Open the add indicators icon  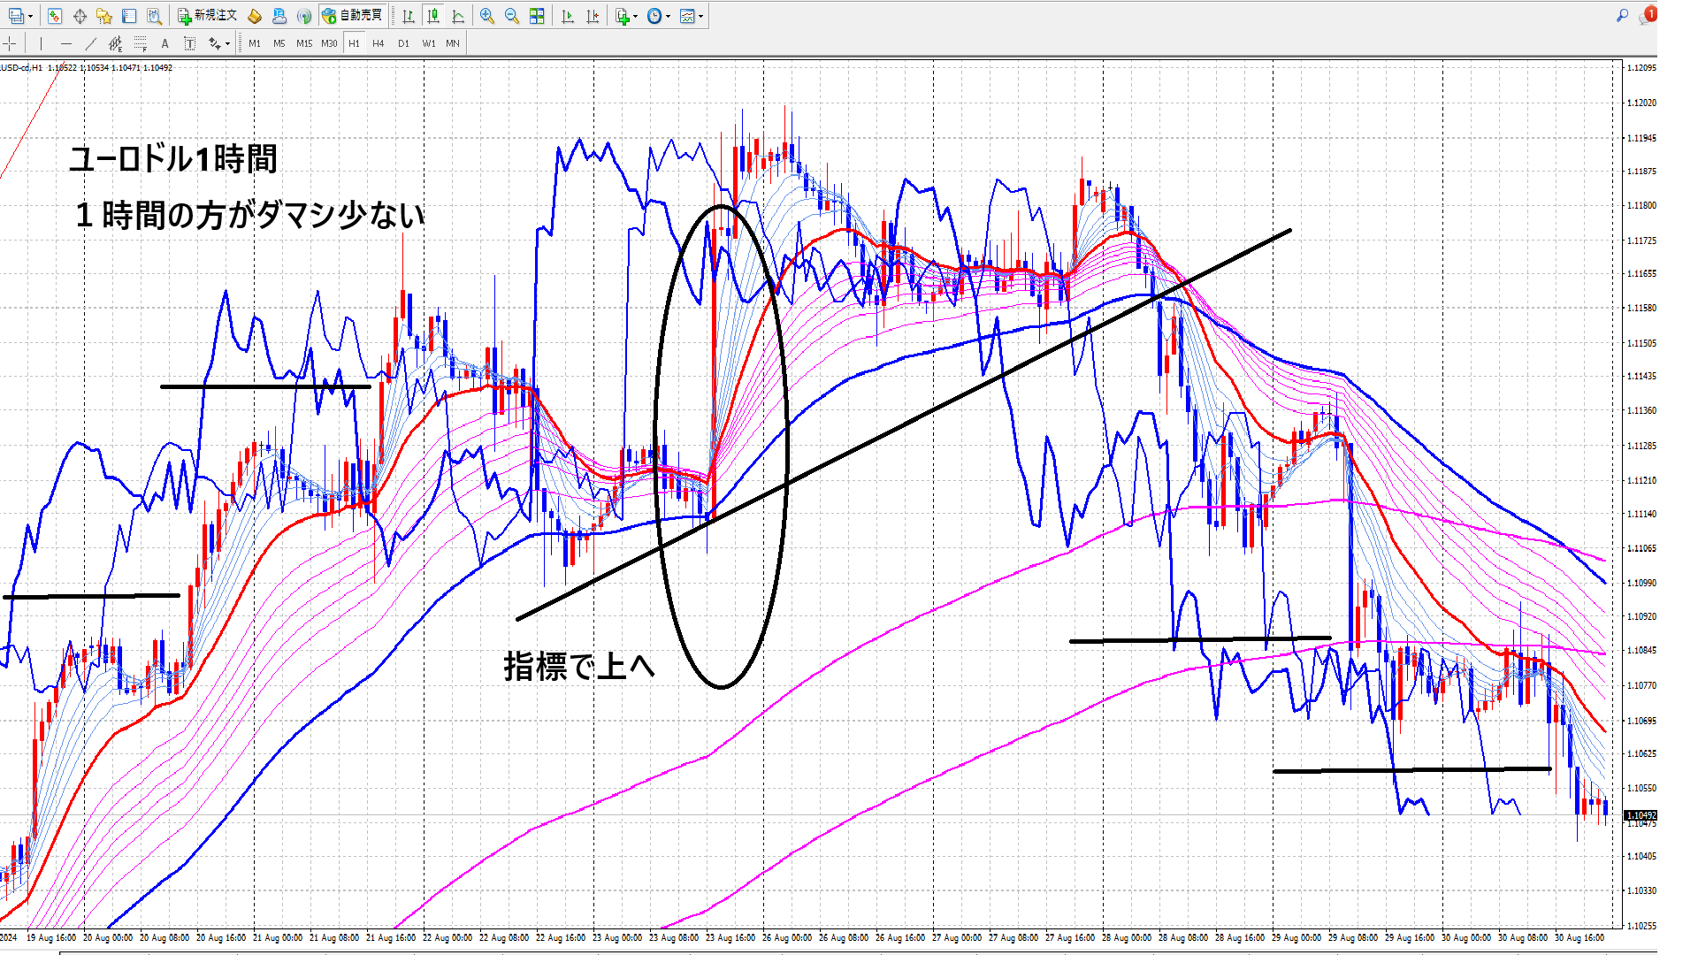pos(623,16)
